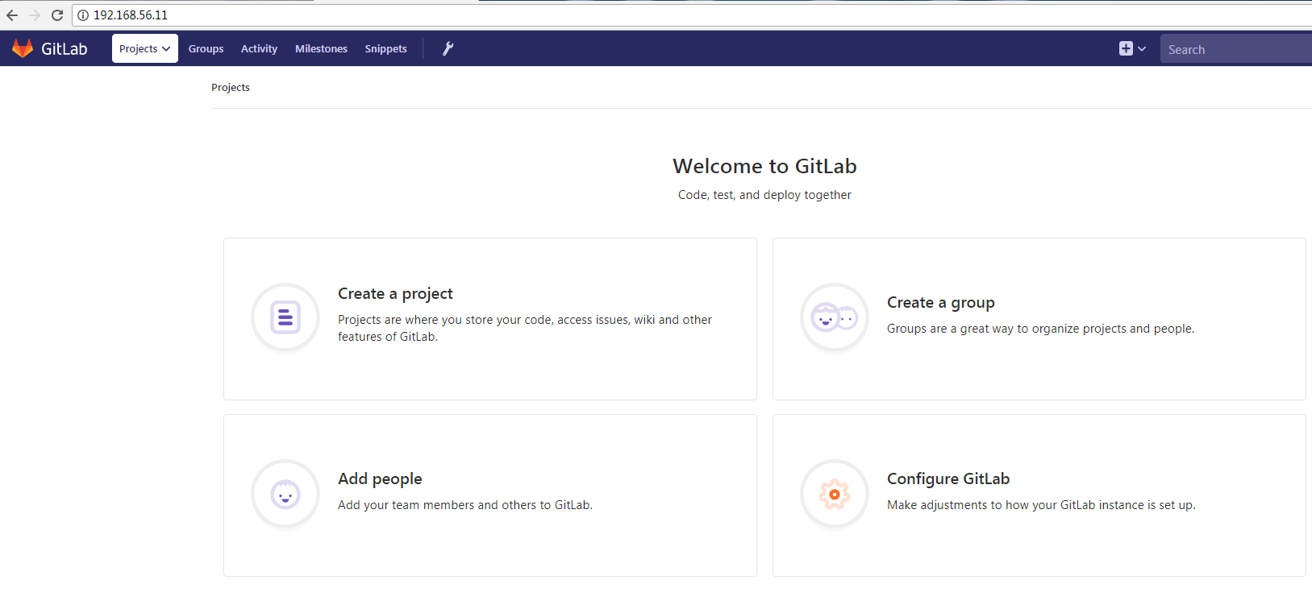Click the GitLab wordmark text
The image size is (1312, 609).
[x=65, y=49]
